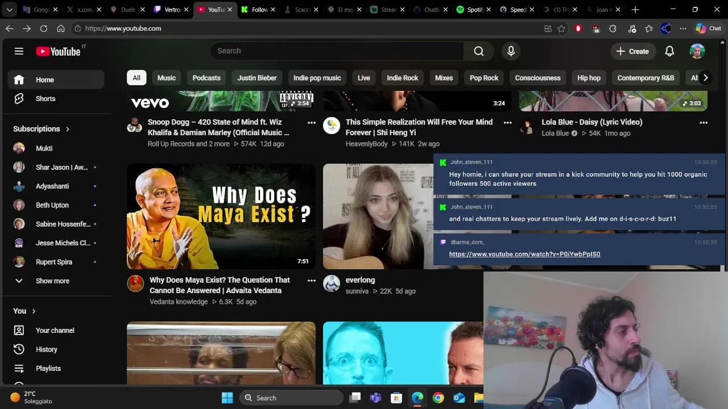Expand Subscriptions section arrow
728x409 pixels.
(x=67, y=129)
